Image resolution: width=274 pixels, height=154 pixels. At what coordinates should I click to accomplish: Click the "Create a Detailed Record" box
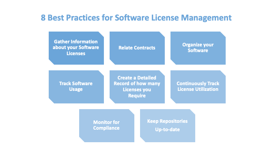[137, 86]
